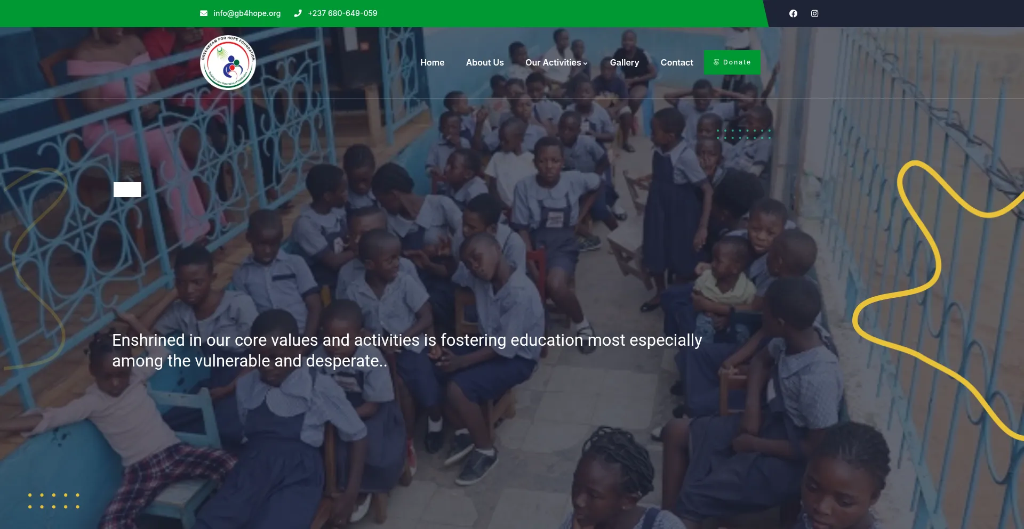Screen dimensions: 1024x529
Task: Click the phone handset icon
Action: [x=298, y=13]
